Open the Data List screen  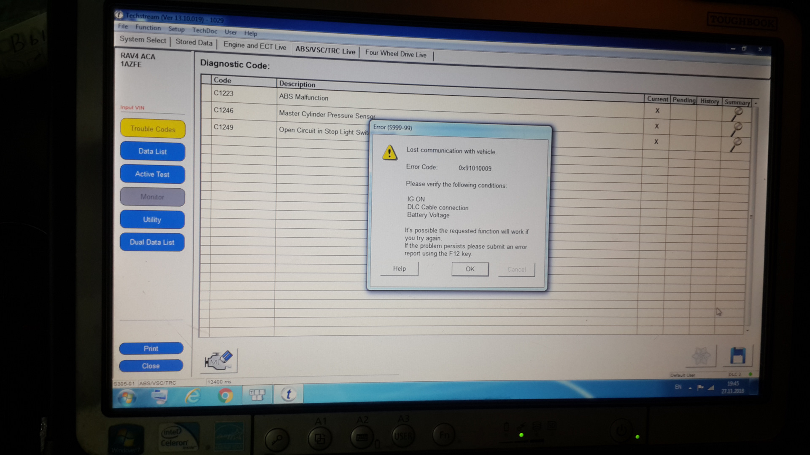pos(152,152)
